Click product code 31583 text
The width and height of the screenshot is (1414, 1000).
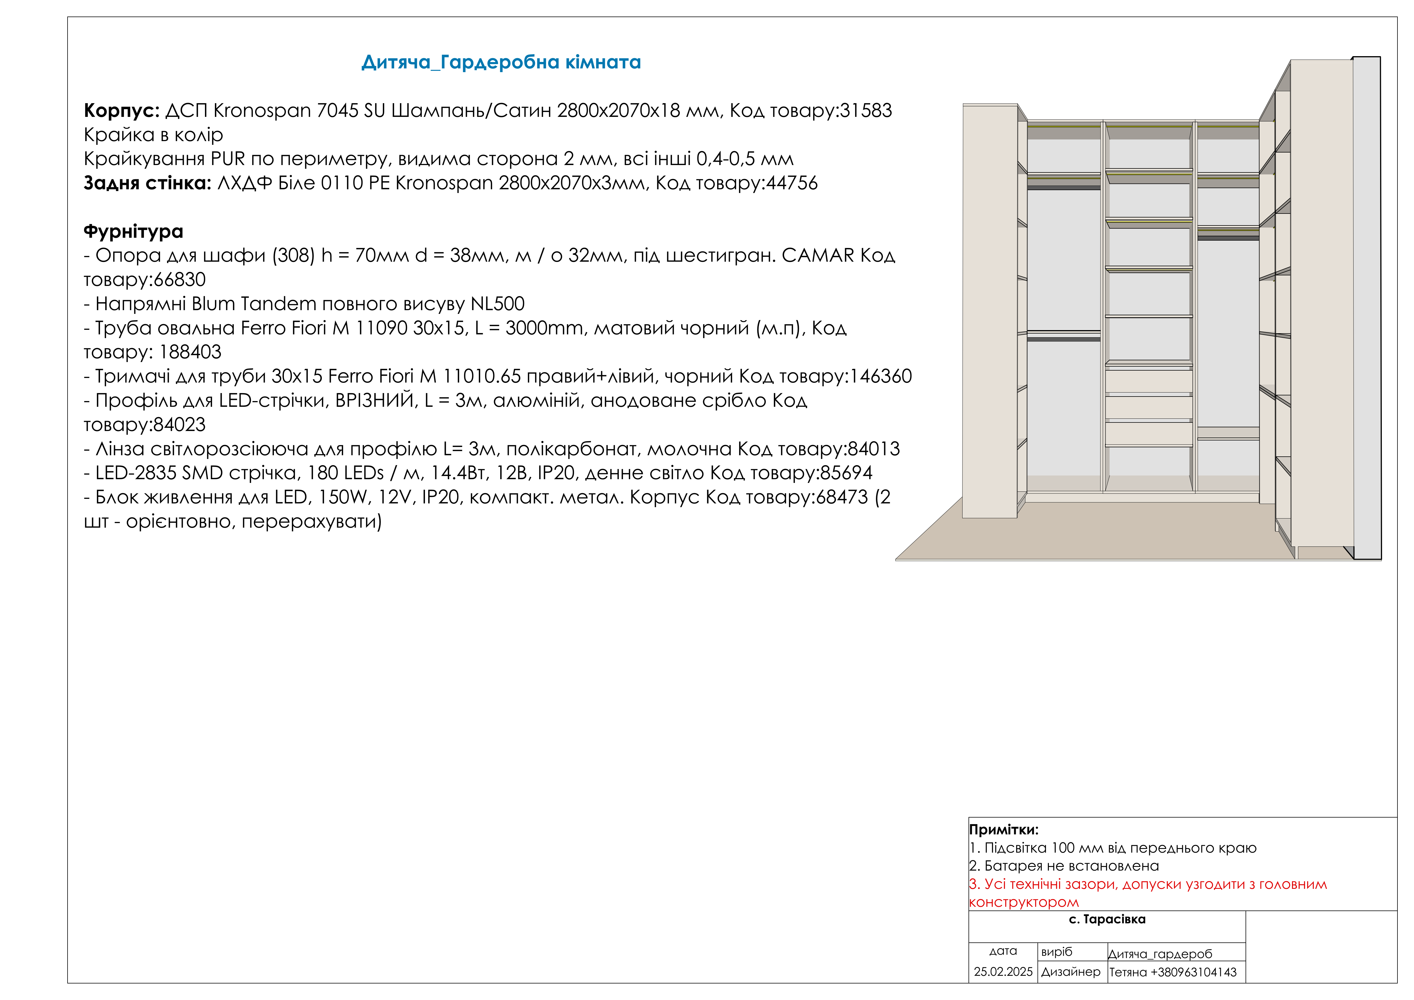coord(865,111)
